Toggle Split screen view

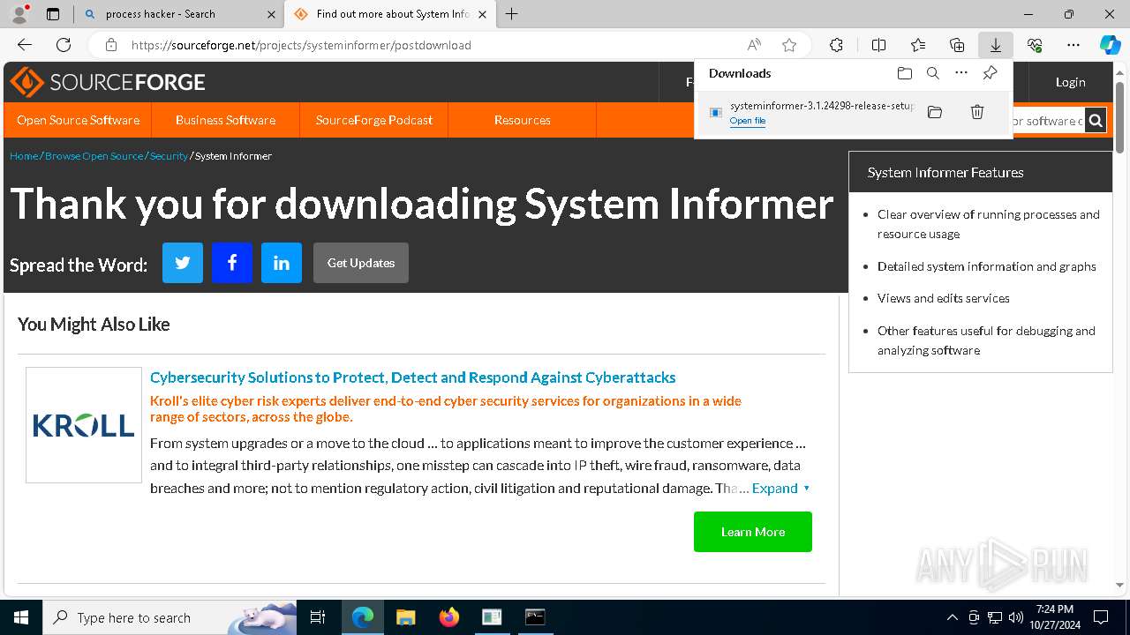click(878, 45)
